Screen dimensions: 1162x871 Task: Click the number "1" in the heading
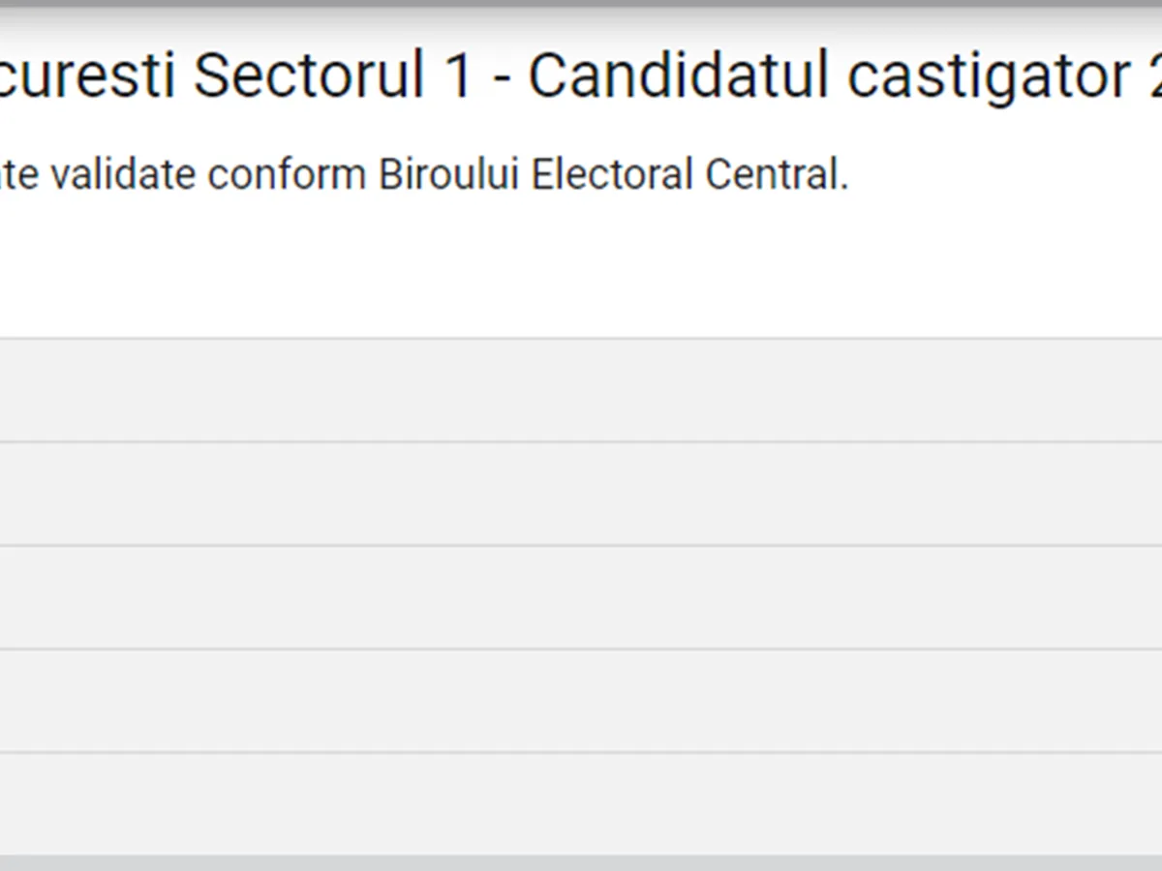point(458,75)
